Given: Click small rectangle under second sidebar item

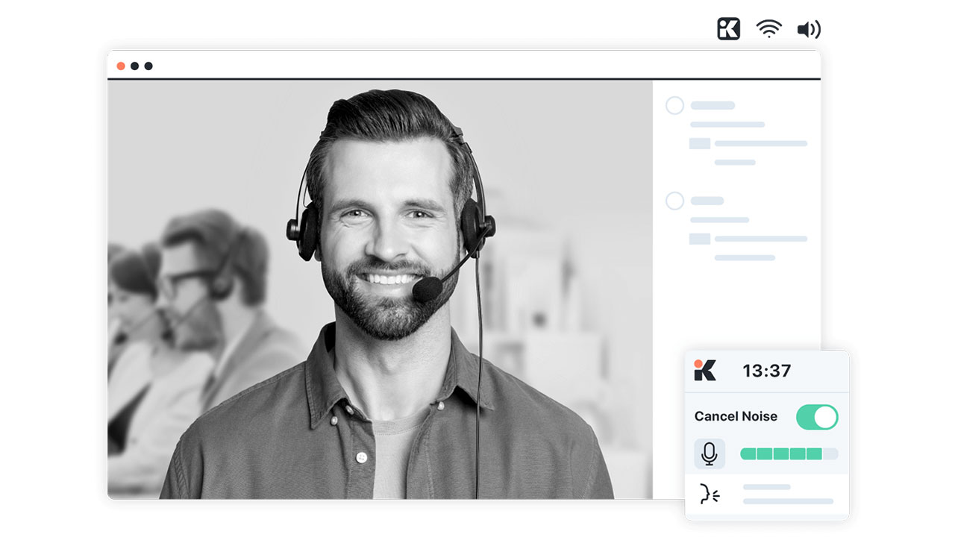Looking at the screenshot, I should tap(699, 239).
